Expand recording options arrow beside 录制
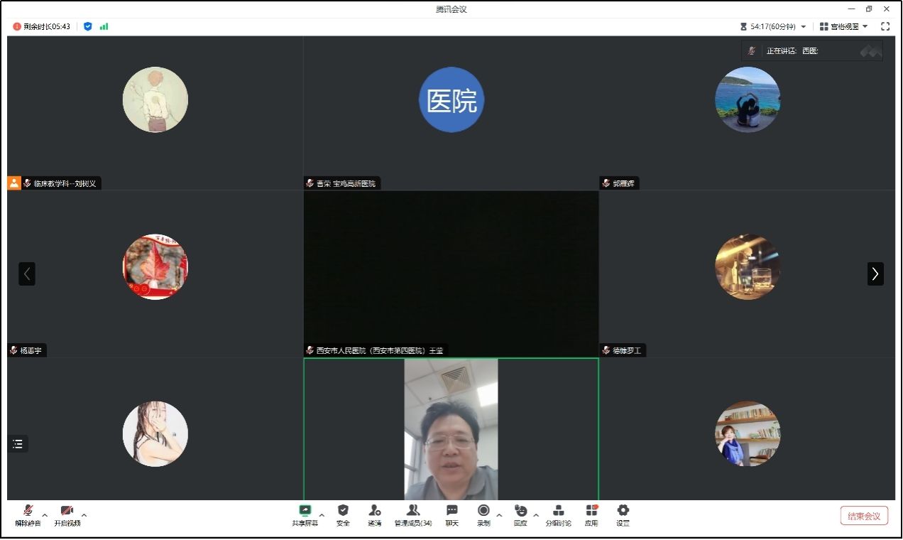903x540 pixels. tap(499, 515)
